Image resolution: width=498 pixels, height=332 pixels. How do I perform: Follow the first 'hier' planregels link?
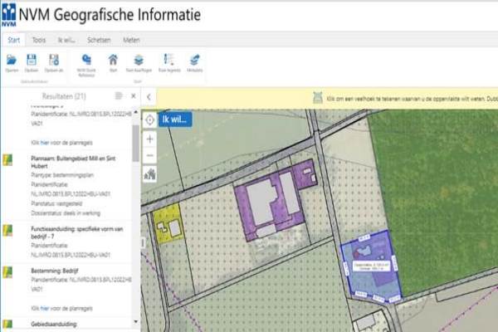tap(45, 143)
